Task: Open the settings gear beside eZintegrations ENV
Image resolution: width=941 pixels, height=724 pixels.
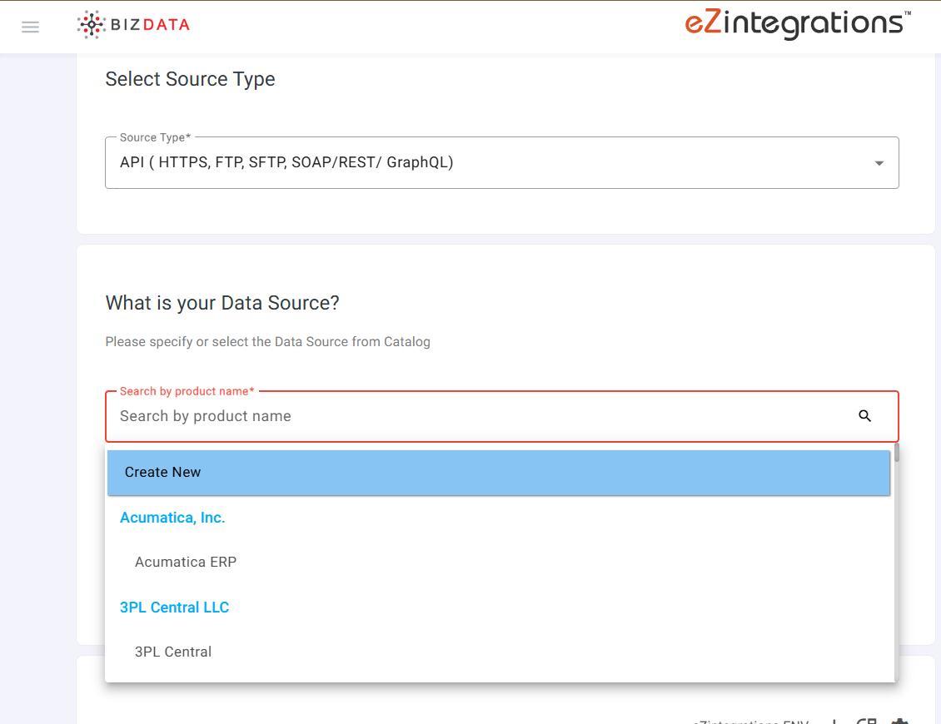Action: pyautogui.click(x=900, y=722)
